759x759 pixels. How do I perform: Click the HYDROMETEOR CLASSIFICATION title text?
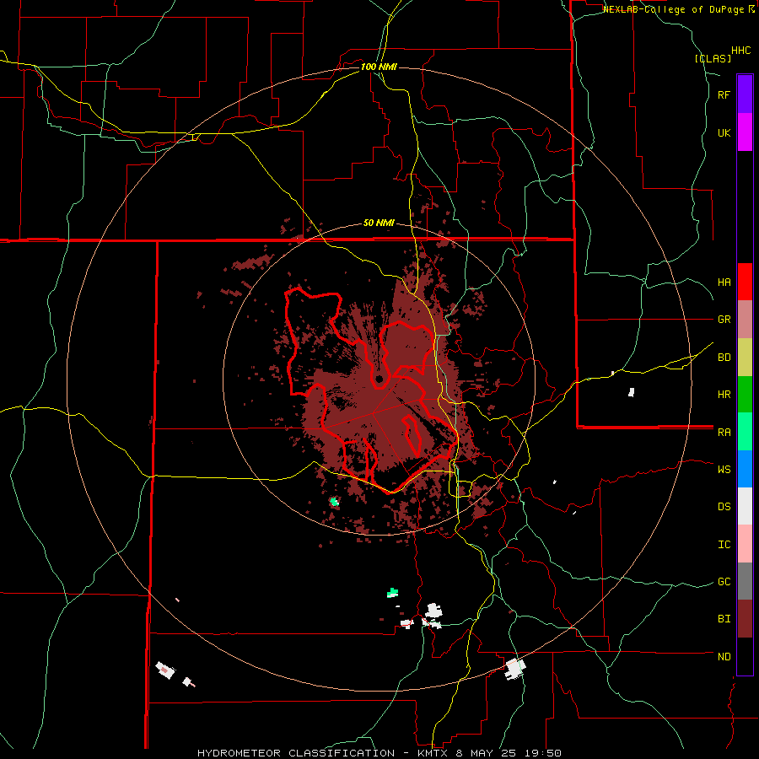click(296, 753)
